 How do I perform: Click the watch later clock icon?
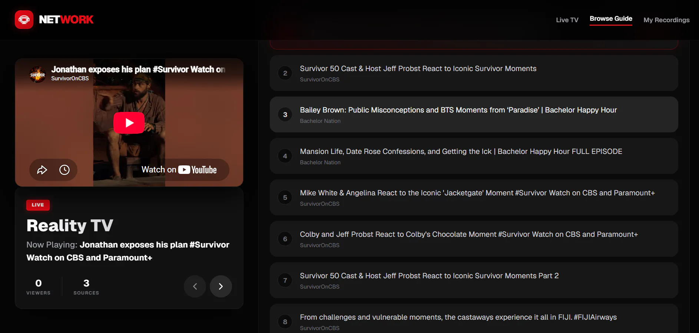coord(64,170)
